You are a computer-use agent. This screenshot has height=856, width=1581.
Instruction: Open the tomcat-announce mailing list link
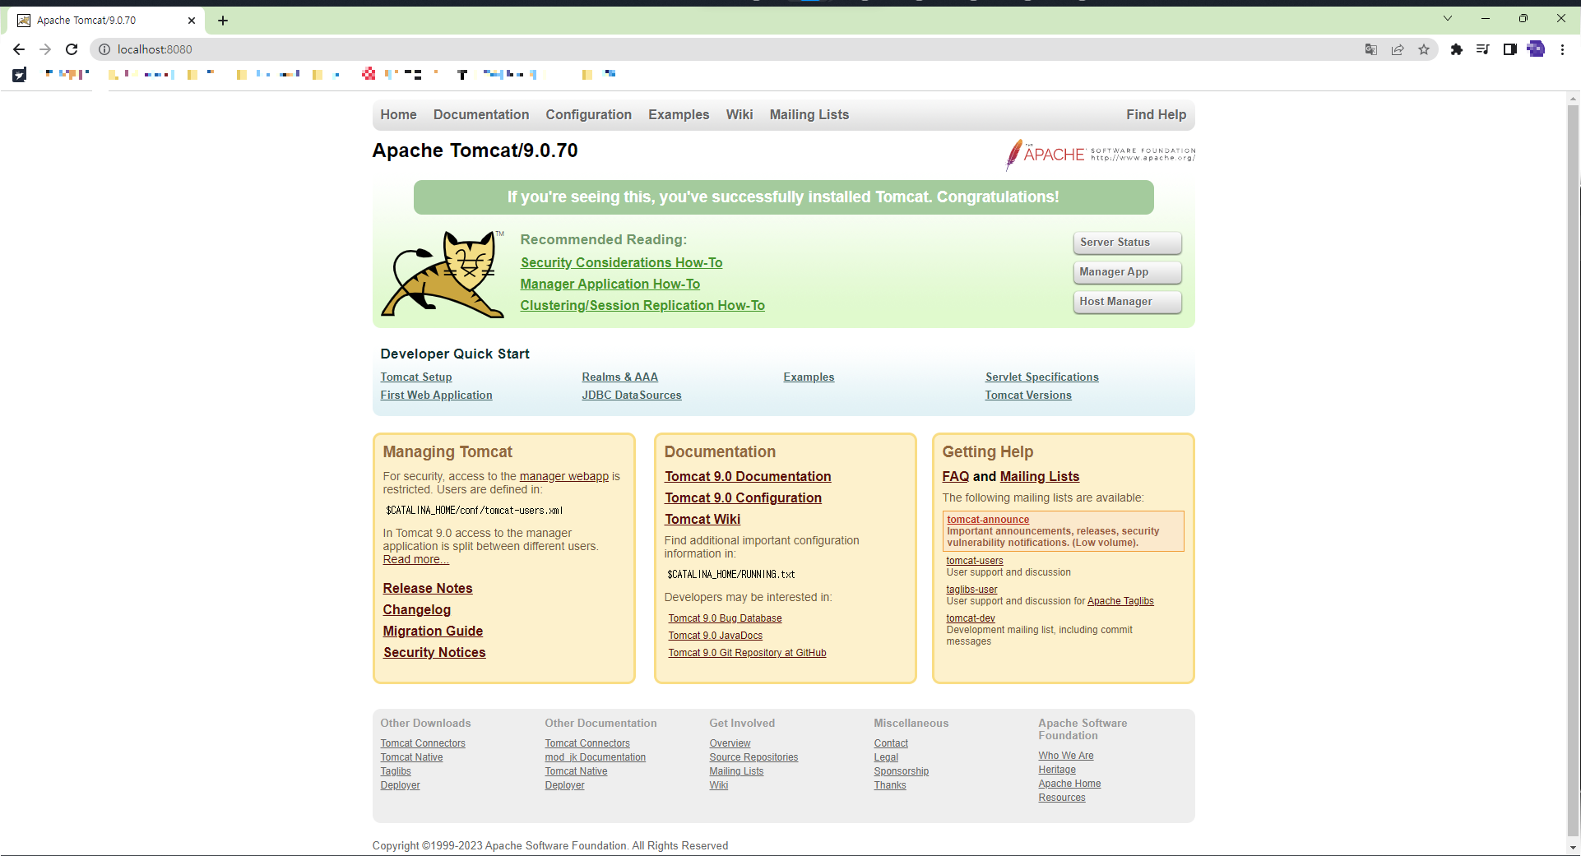click(988, 520)
